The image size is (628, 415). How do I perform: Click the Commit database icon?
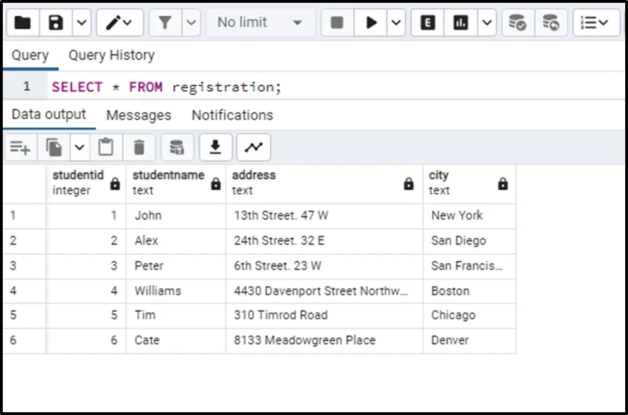517,22
